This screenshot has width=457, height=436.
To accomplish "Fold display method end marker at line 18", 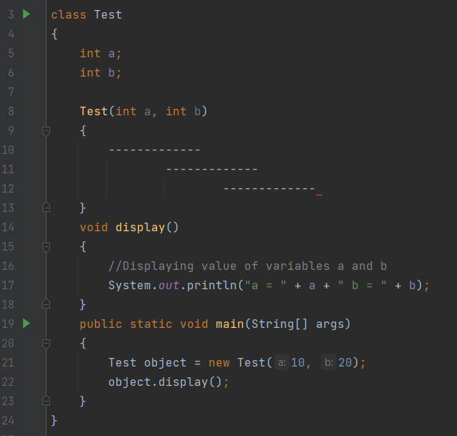I will pyautogui.click(x=46, y=304).
